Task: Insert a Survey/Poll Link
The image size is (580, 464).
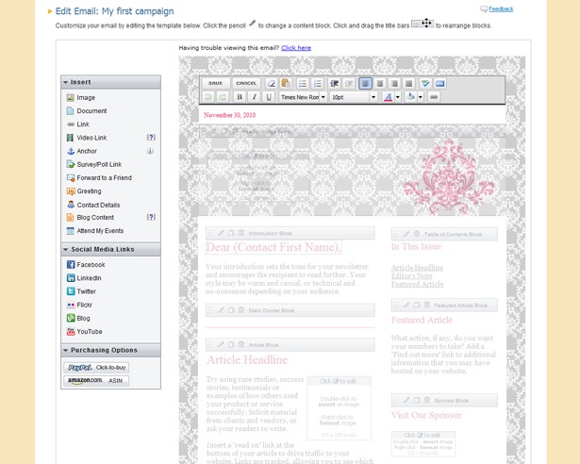Action: (94, 164)
